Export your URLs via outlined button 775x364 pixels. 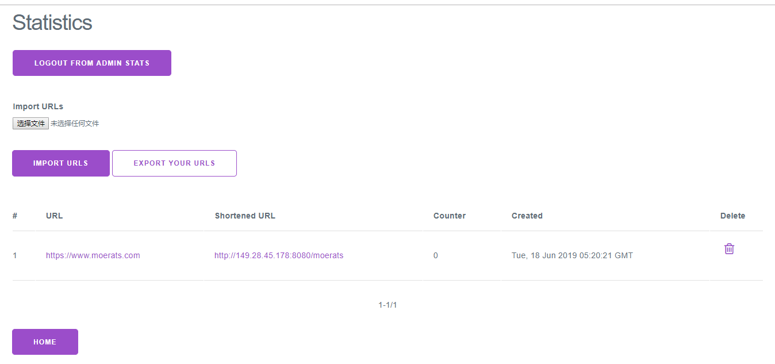coord(174,163)
